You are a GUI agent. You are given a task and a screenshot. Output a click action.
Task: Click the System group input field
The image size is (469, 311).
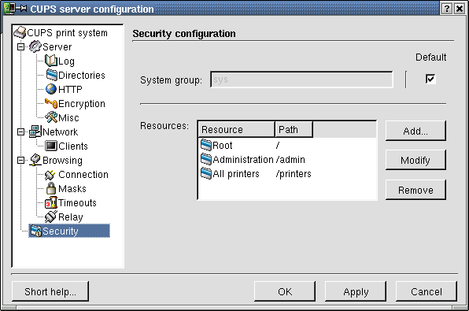(x=301, y=80)
